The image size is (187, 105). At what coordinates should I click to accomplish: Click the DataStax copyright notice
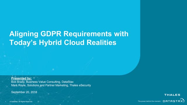click(21, 102)
